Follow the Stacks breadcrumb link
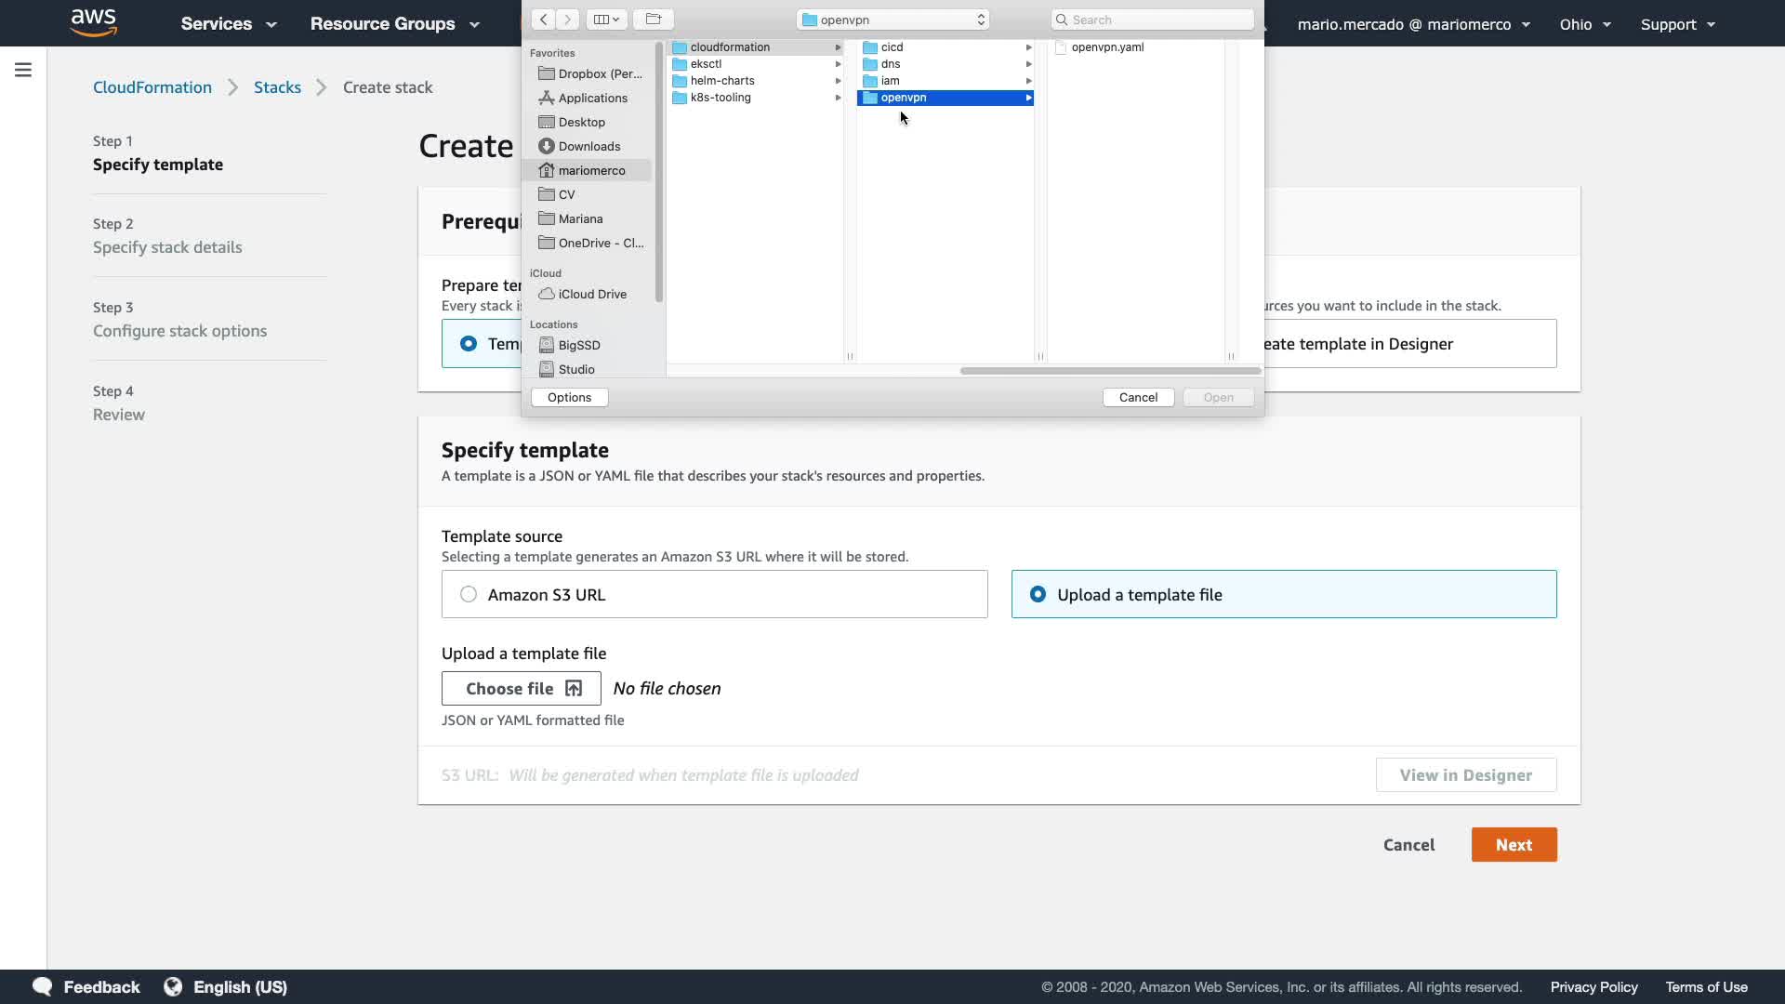Screen dimensions: 1785x1004 [277, 87]
